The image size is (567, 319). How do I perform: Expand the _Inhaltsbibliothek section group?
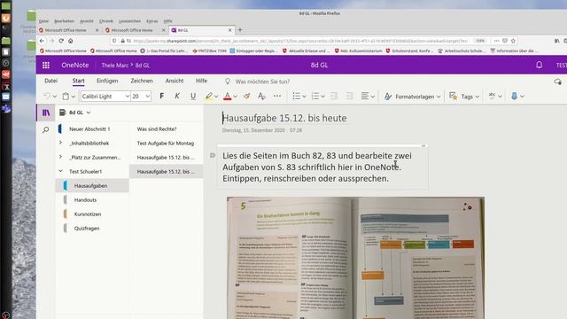click(60, 143)
